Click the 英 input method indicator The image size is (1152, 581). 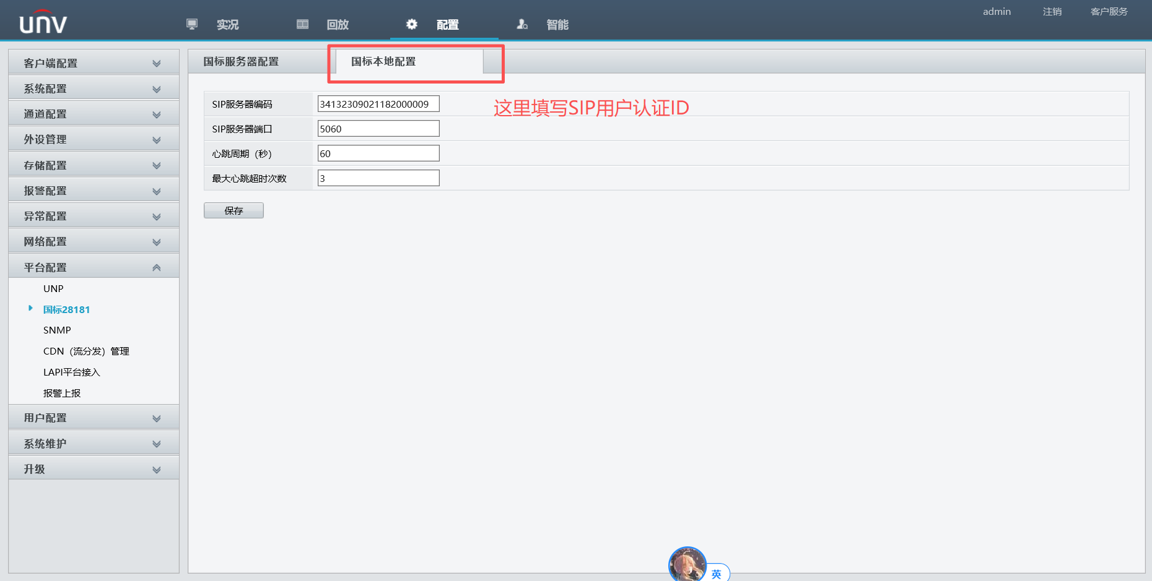(717, 574)
